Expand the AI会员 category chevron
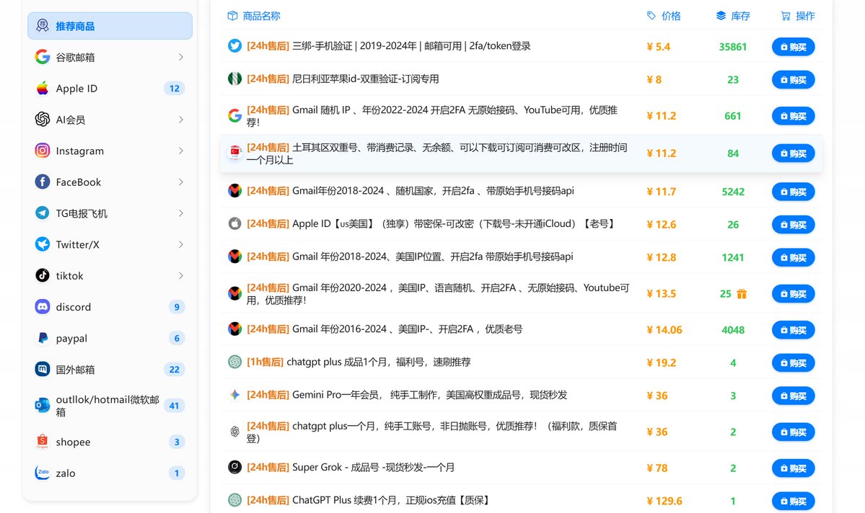Screen dimensions: 865x513 coord(181,119)
